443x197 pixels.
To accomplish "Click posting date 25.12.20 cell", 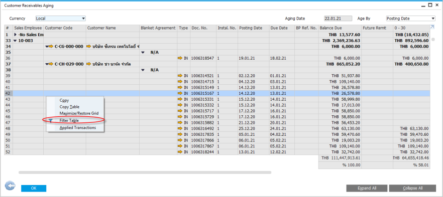I will [254, 128].
